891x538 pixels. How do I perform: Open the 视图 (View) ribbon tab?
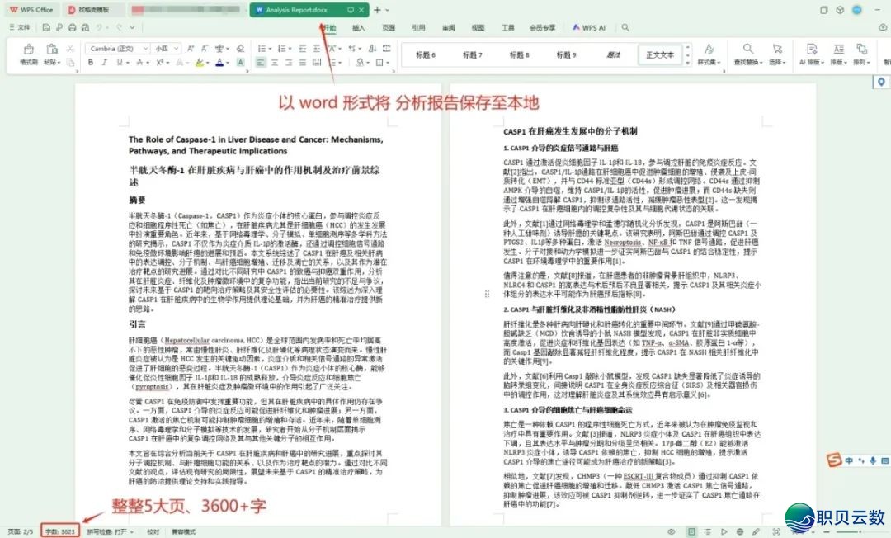(478, 27)
